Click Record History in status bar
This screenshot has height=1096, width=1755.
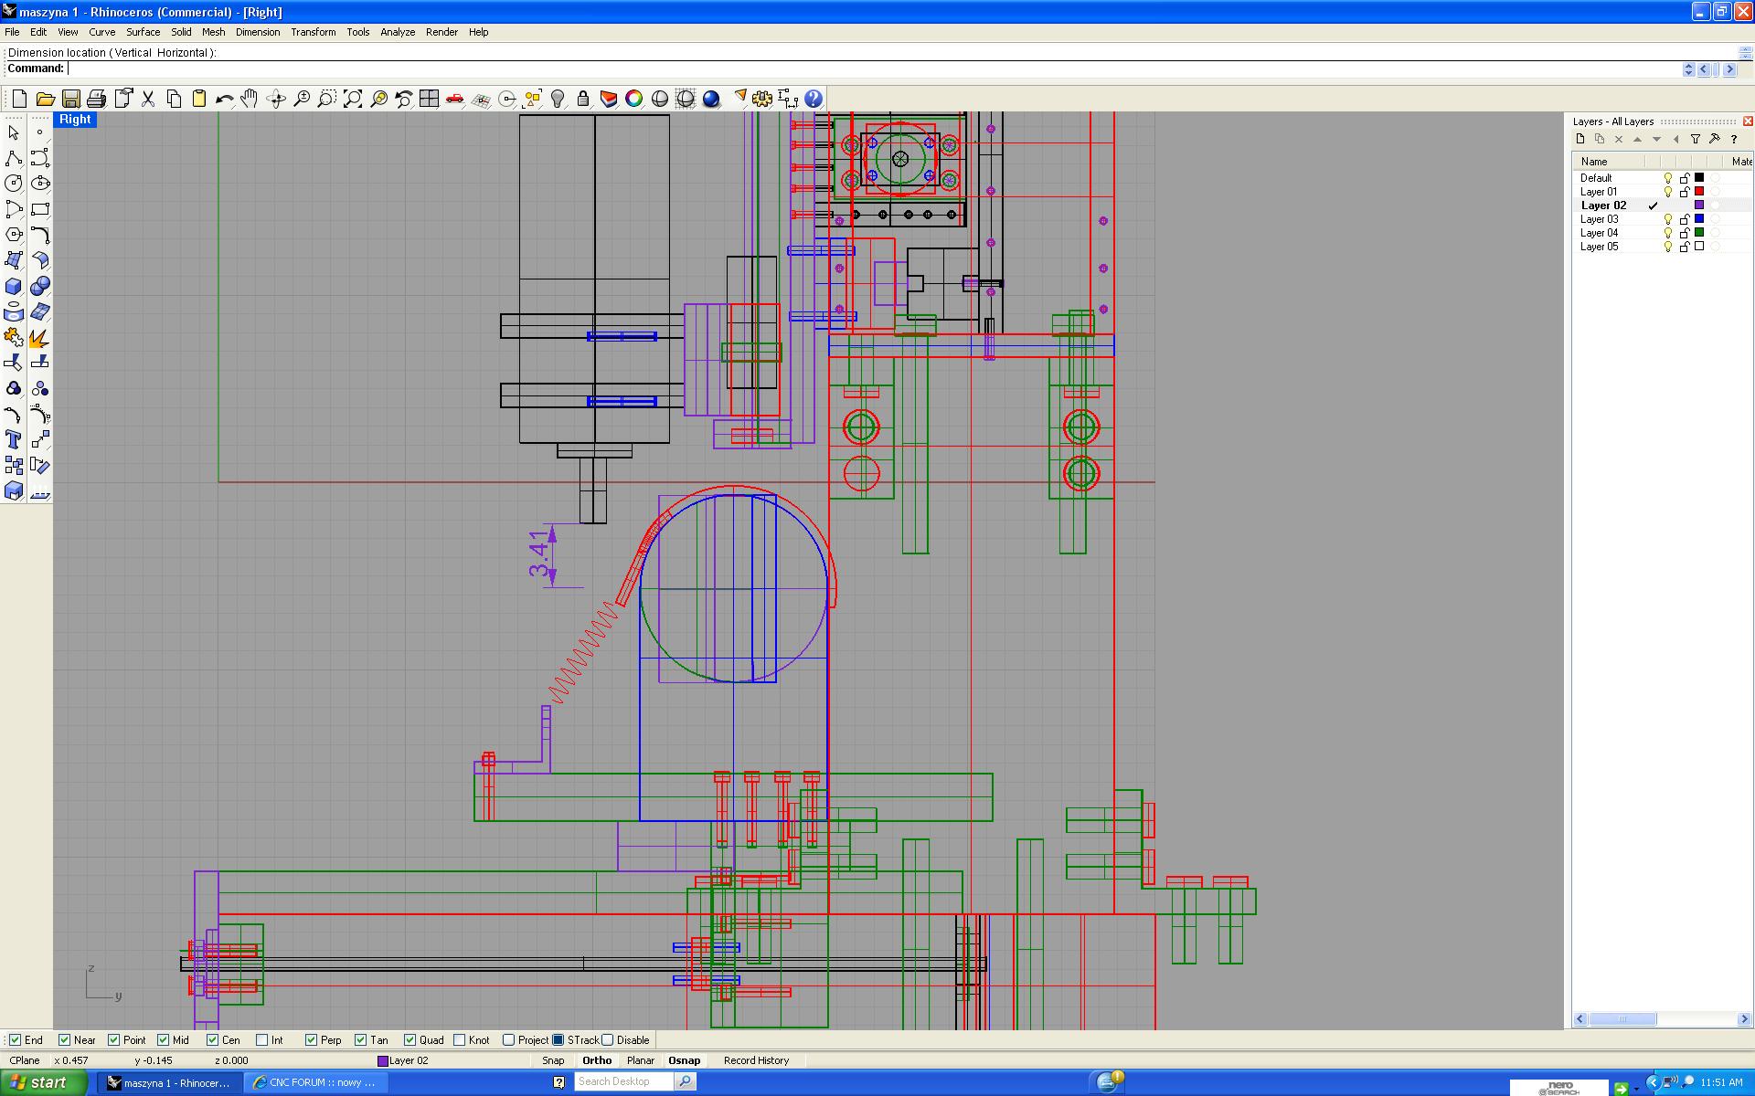756,1060
